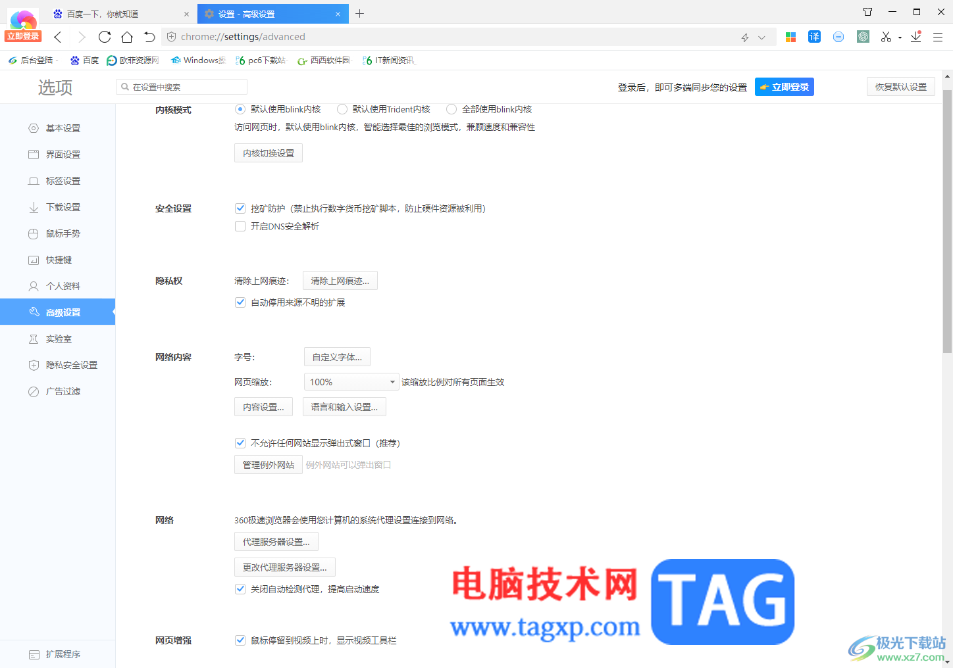Viewport: 953px width, 668px height.
Task: Select 默认使用blink内核 radio button
Action: point(240,109)
